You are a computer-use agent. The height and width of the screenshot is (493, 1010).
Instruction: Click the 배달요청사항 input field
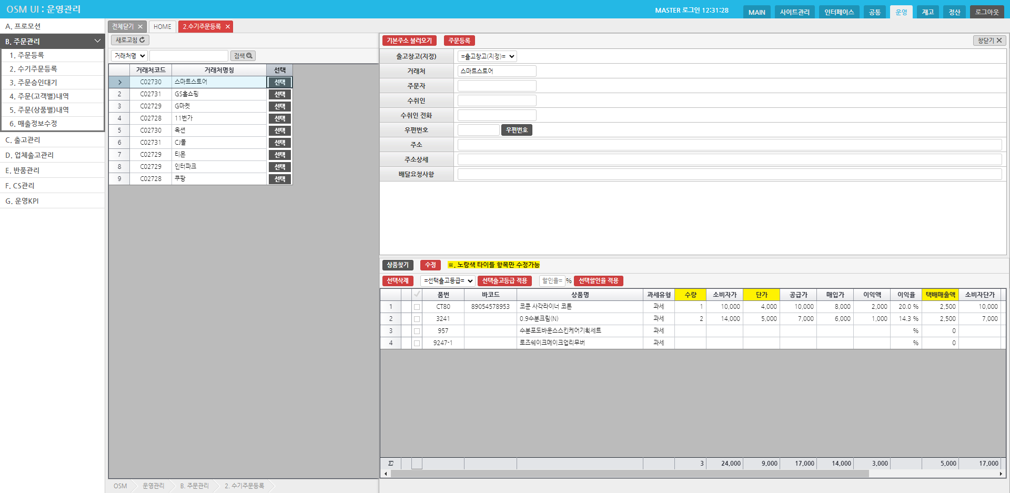point(730,174)
